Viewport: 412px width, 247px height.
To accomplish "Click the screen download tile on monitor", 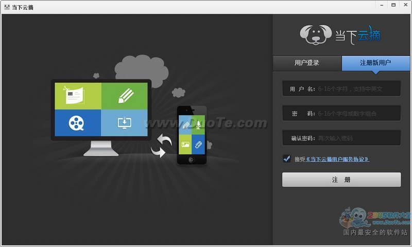I will point(124,122).
